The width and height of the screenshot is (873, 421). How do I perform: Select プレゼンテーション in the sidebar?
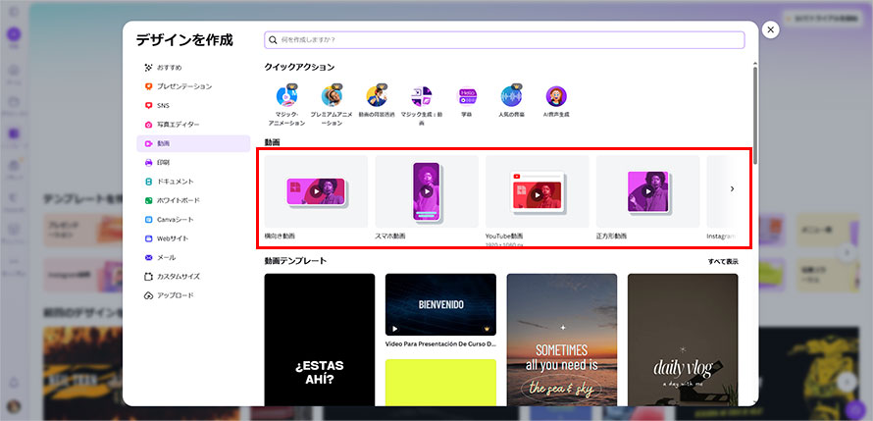[193, 86]
